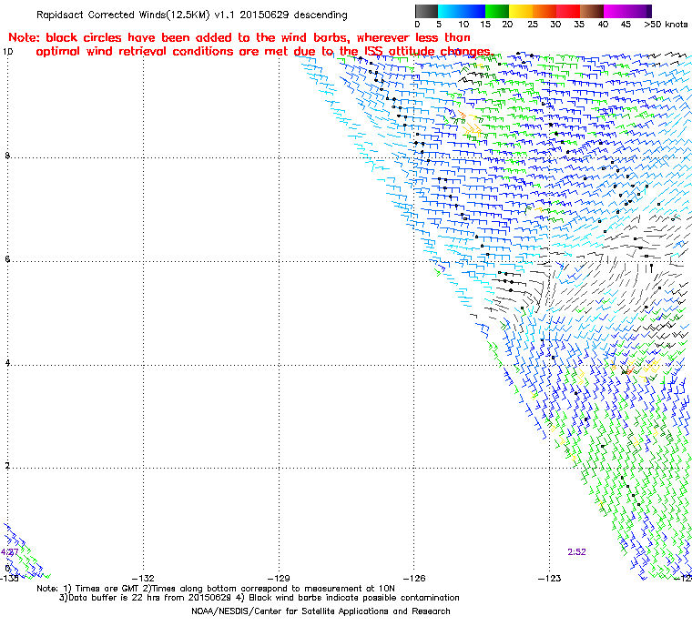The width and height of the screenshot is (692, 626).
Task: Click the brown 35-40 knots legend swatch
Action: pos(592,11)
